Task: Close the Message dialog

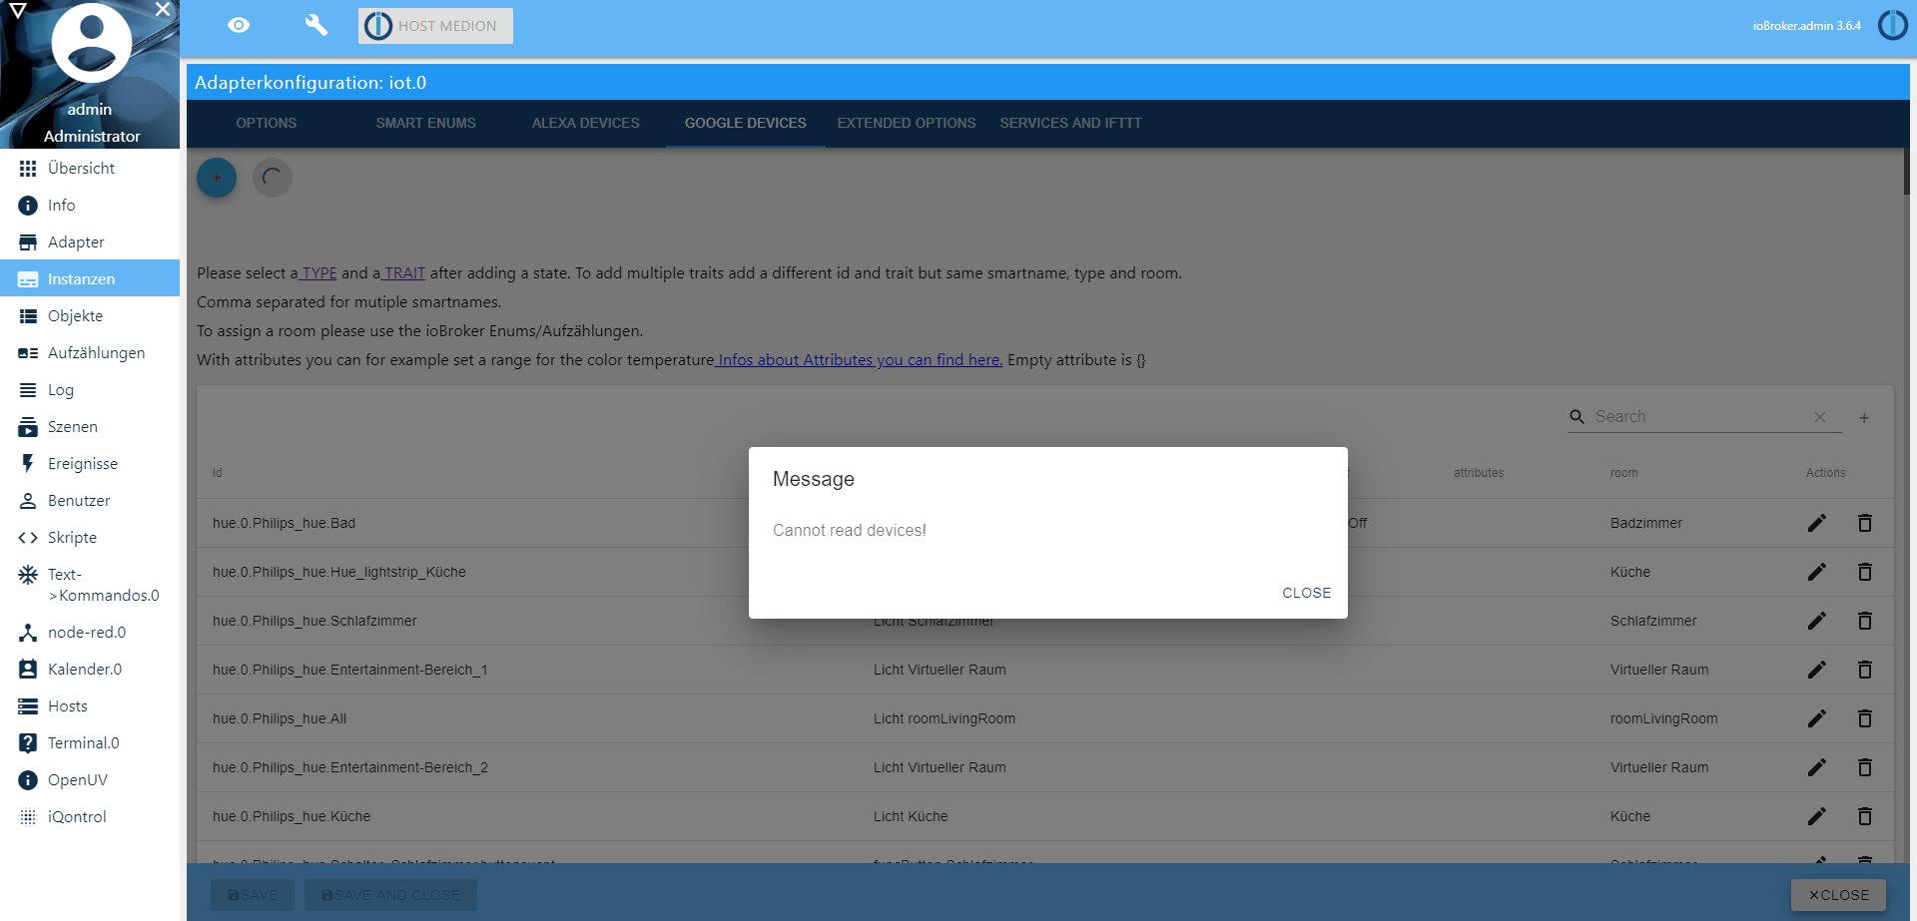Action: click(x=1306, y=593)
